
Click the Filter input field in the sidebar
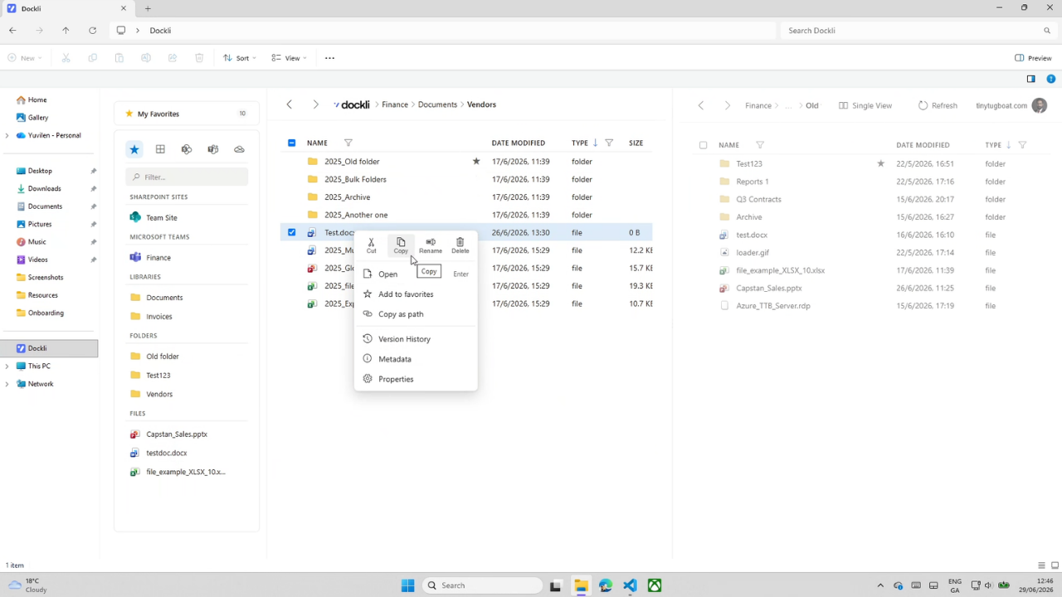187,177
